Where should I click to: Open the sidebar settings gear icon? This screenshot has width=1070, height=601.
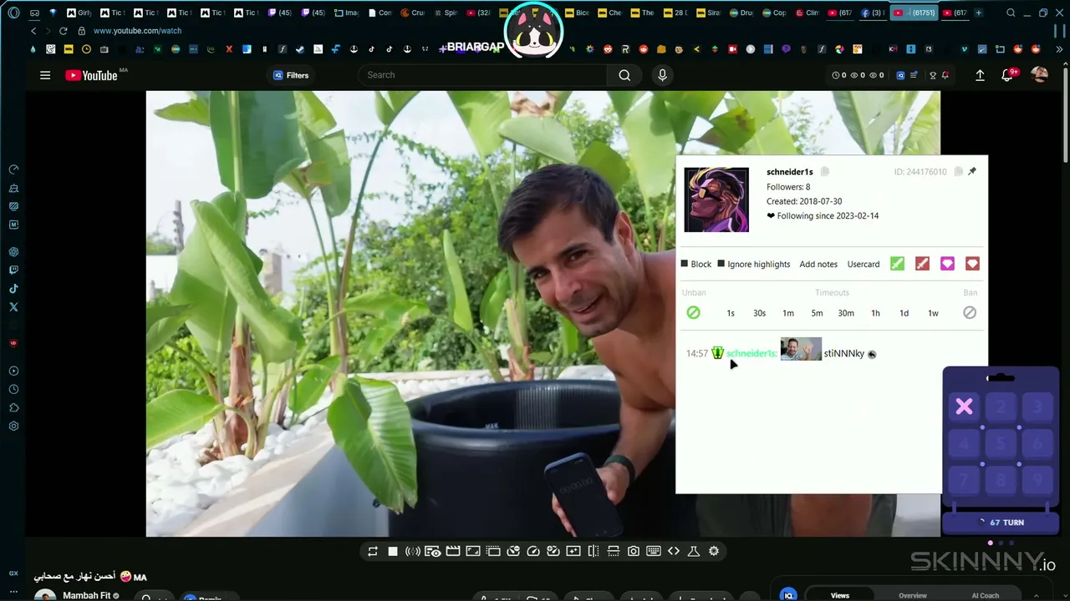tap(13, 426)
